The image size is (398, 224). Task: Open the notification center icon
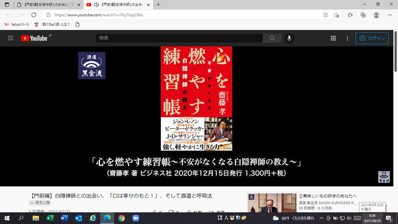pyautogui.click(x=389, y=218)
